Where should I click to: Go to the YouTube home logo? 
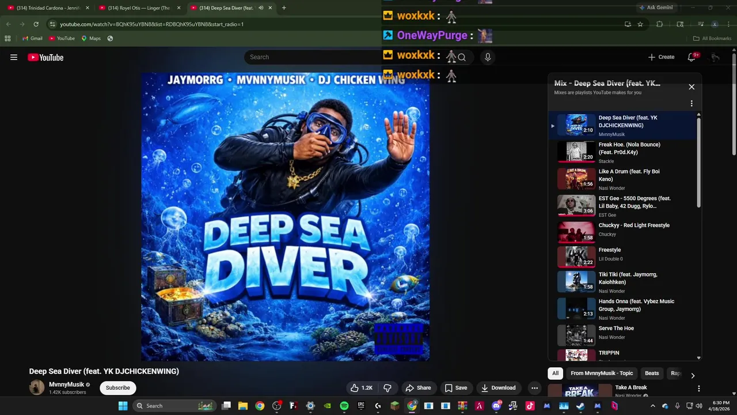pos(45,57)
